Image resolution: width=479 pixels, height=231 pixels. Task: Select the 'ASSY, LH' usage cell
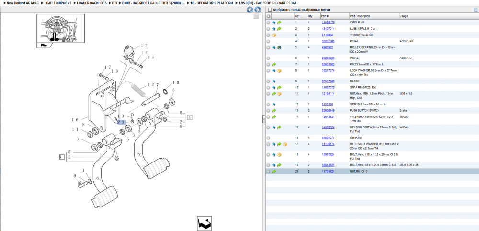(x=406, y=58)
